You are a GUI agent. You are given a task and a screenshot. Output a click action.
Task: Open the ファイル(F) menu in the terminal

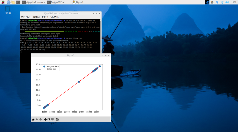coord(26,17)
